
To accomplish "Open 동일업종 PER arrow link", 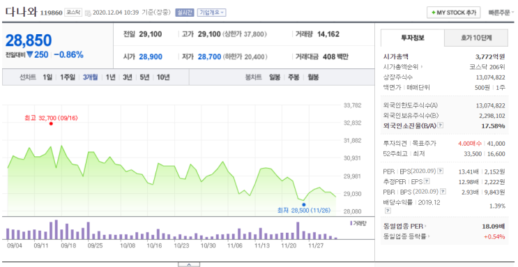I will tap(404, 227).
